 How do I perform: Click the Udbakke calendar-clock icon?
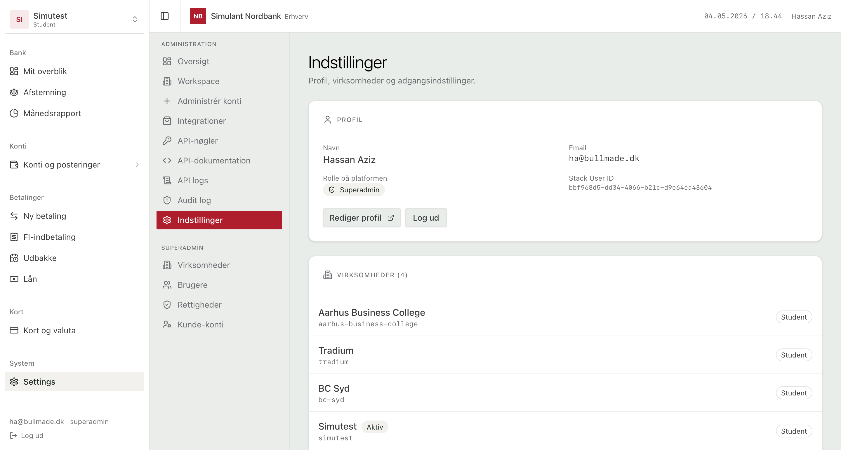(14, 258)
